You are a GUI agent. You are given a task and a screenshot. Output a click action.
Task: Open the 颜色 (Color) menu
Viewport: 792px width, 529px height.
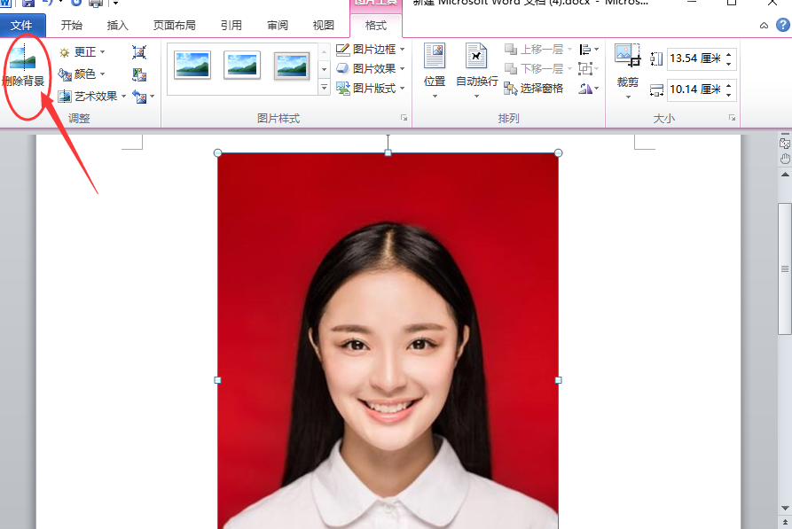[82, 74]
